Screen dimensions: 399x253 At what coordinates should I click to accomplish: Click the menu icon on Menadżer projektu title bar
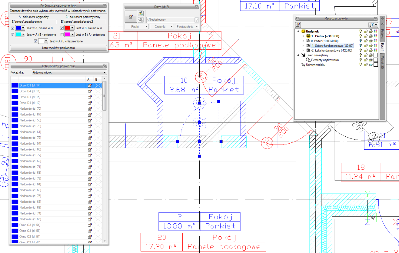tap(298, 18)
